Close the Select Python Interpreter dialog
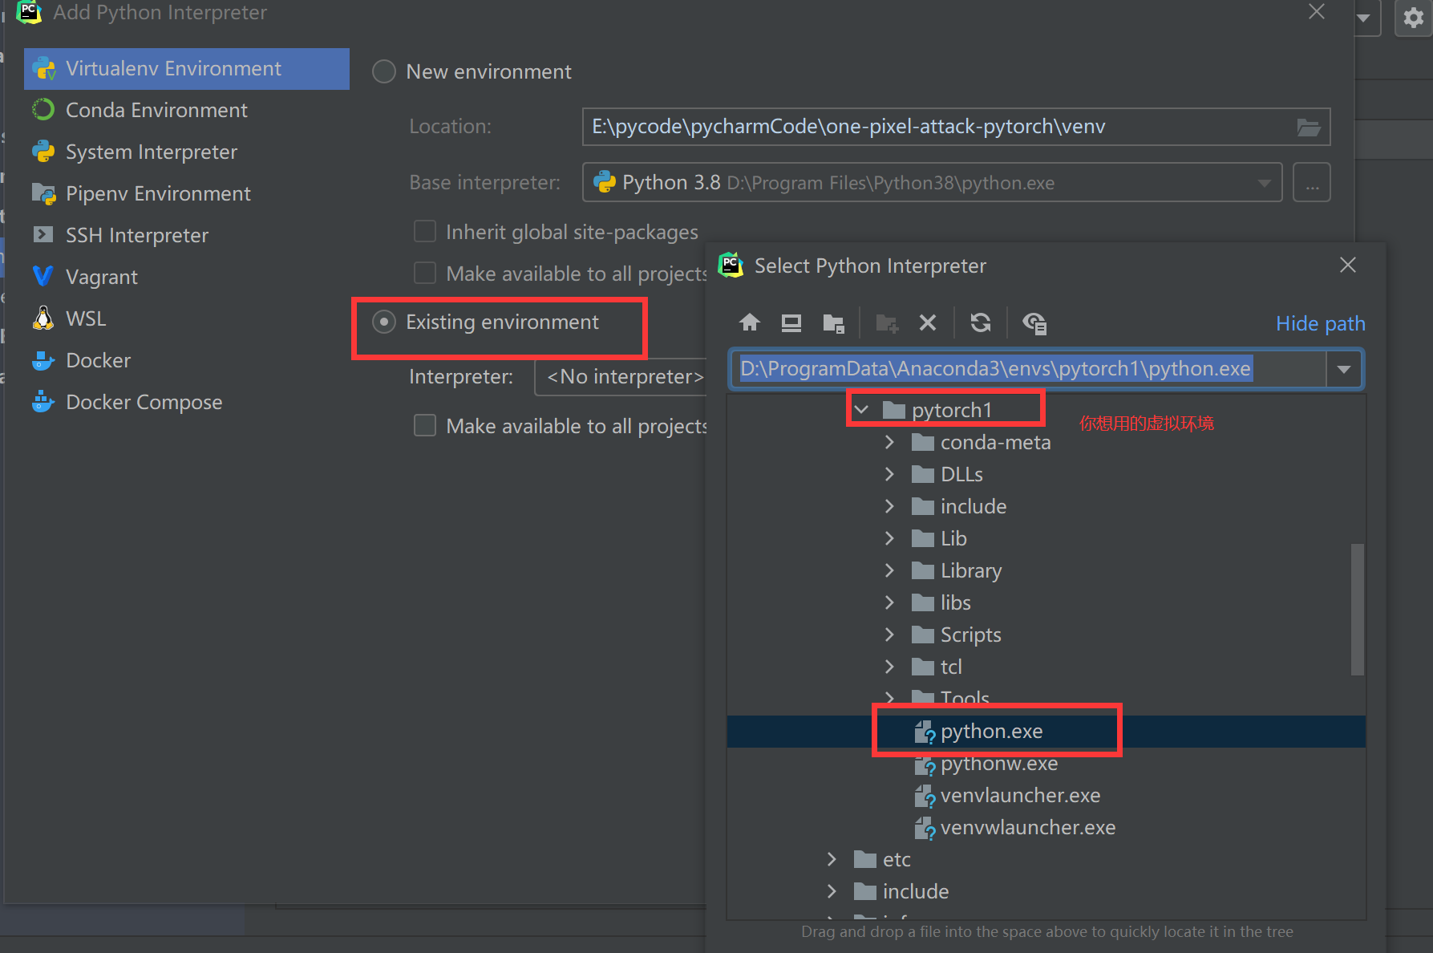Image resolution: width=1433 pixels, height=953 pixels. coord(1348,265)
